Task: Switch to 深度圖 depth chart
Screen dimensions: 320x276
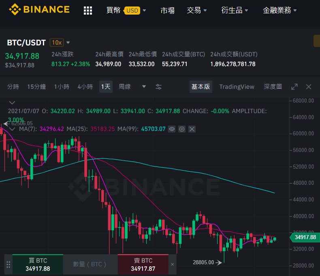Action: [273, 87]
